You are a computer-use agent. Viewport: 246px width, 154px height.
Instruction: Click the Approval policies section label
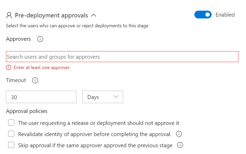(x=27, y=111)
